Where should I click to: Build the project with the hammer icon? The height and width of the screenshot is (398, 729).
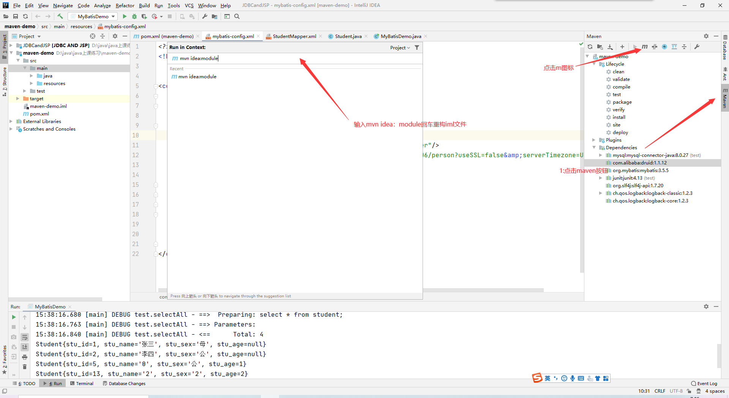[x=60, y=16]
